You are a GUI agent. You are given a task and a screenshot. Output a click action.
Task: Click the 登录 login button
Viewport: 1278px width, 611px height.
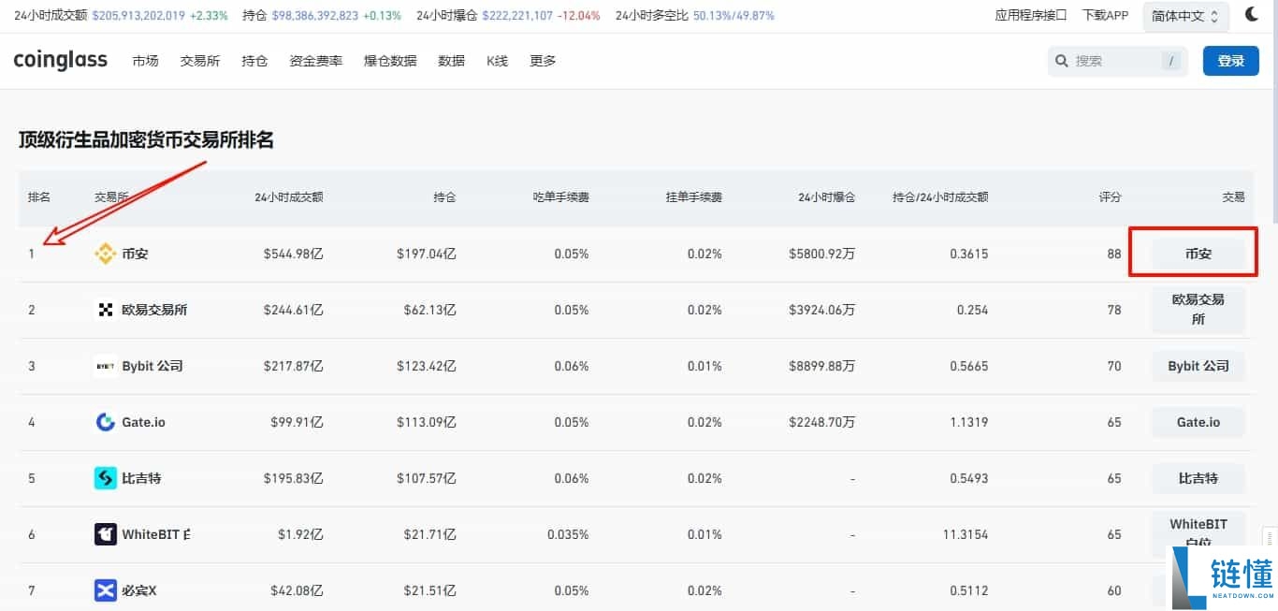click(x=1230, y=60)
